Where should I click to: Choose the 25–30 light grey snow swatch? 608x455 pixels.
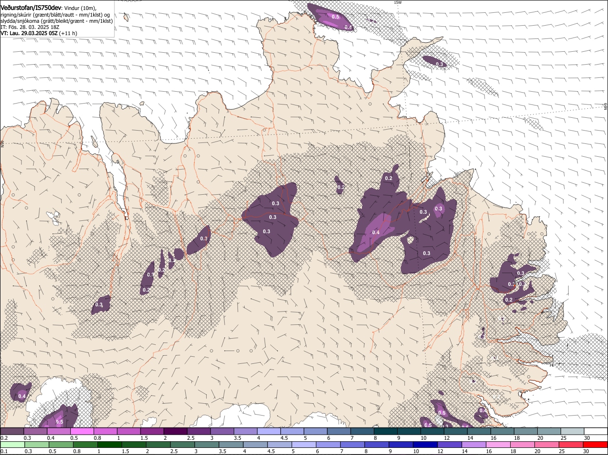point(572,431)
